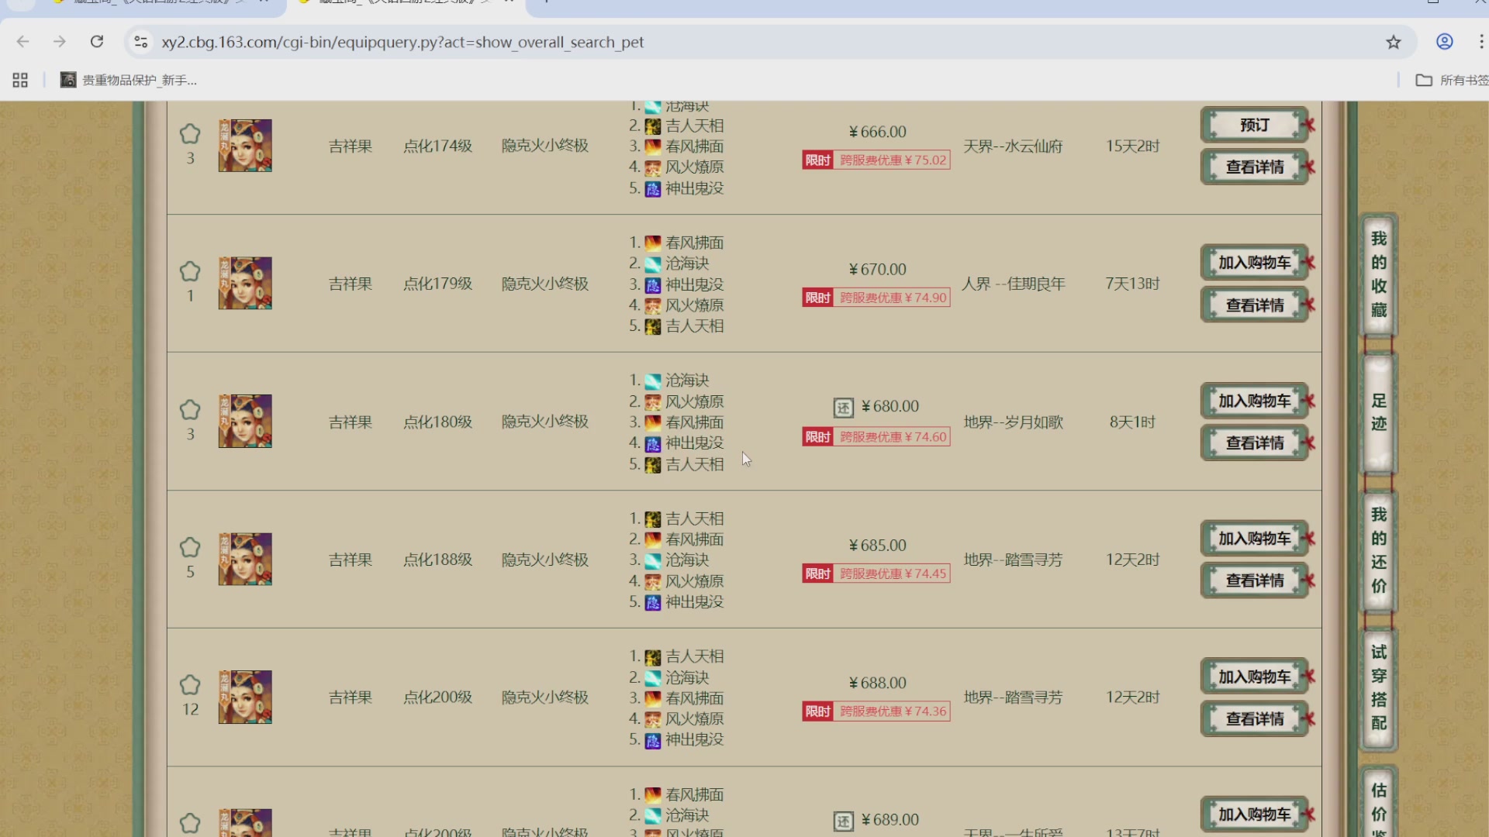Viewport: 1489px width, 837px height.
Task: Favorite the ¥670.00 pet listing star
Action: (190, 272)
